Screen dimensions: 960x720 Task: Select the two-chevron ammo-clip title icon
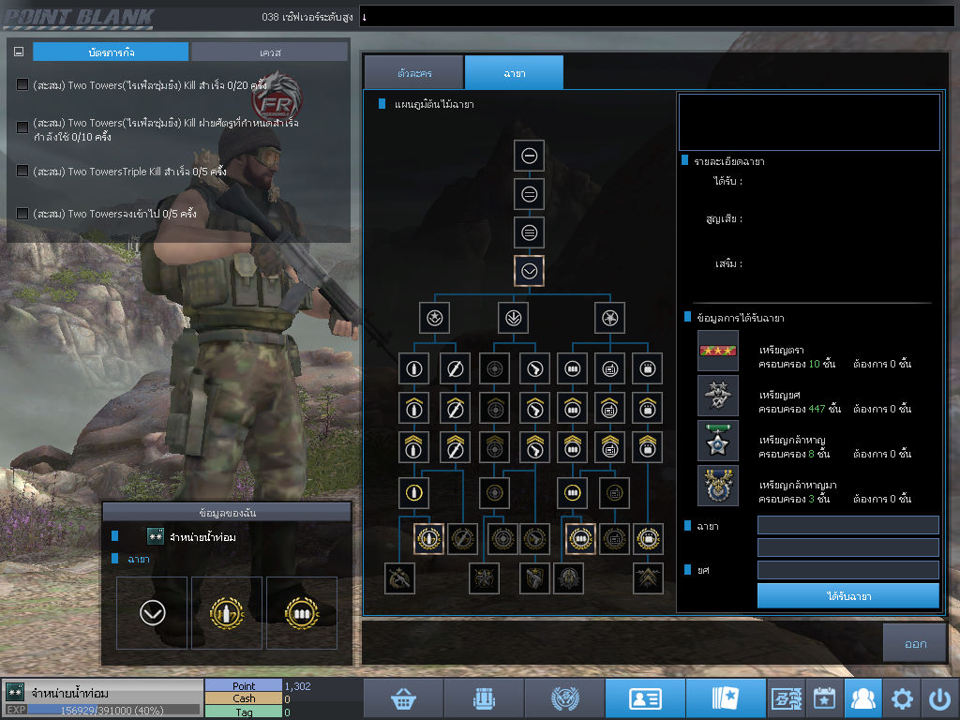coord(572,447)
